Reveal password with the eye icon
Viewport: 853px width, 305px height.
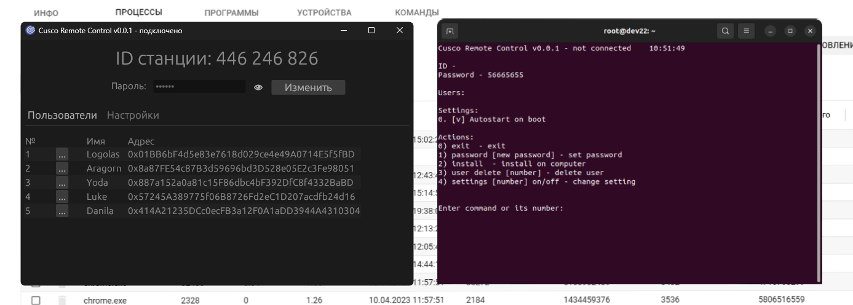point(258,88)
